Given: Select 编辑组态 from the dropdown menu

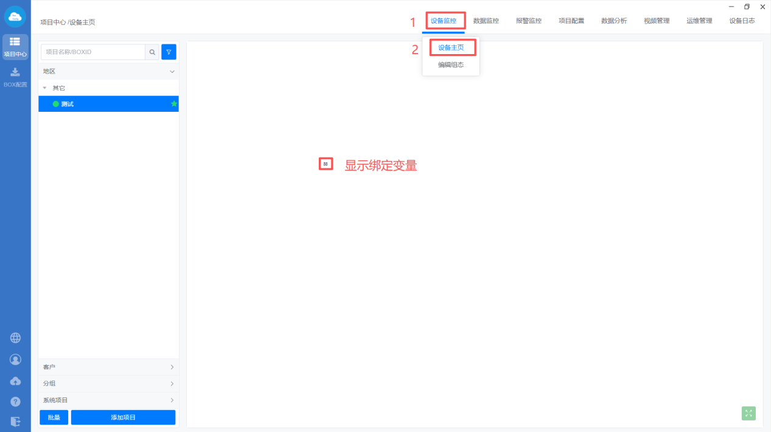Looking at the screenshot, I should (451, 64).
